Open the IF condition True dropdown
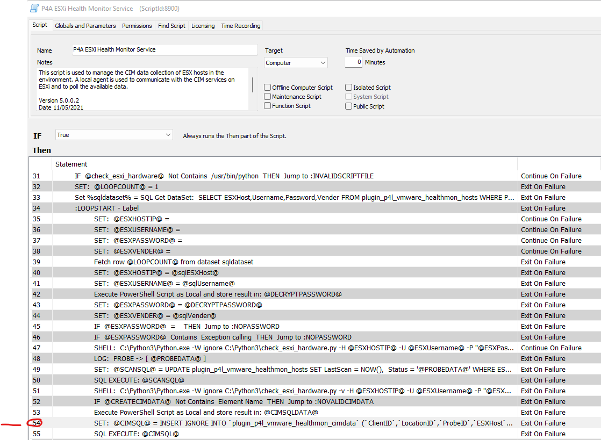The width and height of the screenshot is (601, 440). point(114,135)
